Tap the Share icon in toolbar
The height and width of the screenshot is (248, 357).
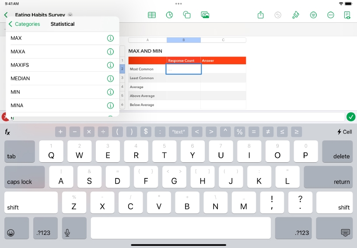pos(261,15)
